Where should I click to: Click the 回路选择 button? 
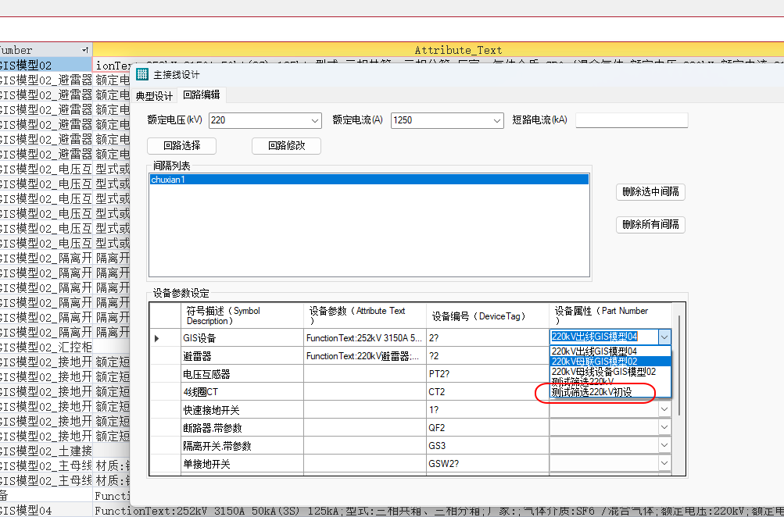tap(181, 145)
